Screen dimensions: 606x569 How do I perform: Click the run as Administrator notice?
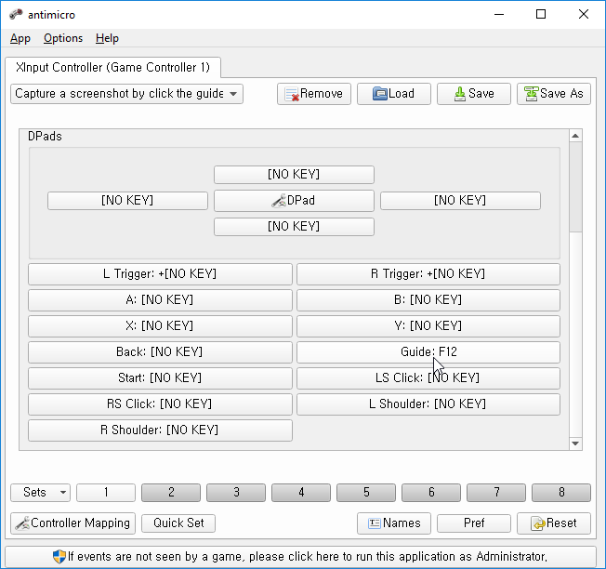click(x=300, y=557)
